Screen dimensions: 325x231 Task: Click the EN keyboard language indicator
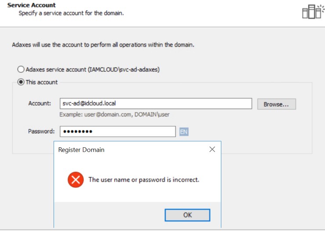pyautogui.click(x=184, y=132)
